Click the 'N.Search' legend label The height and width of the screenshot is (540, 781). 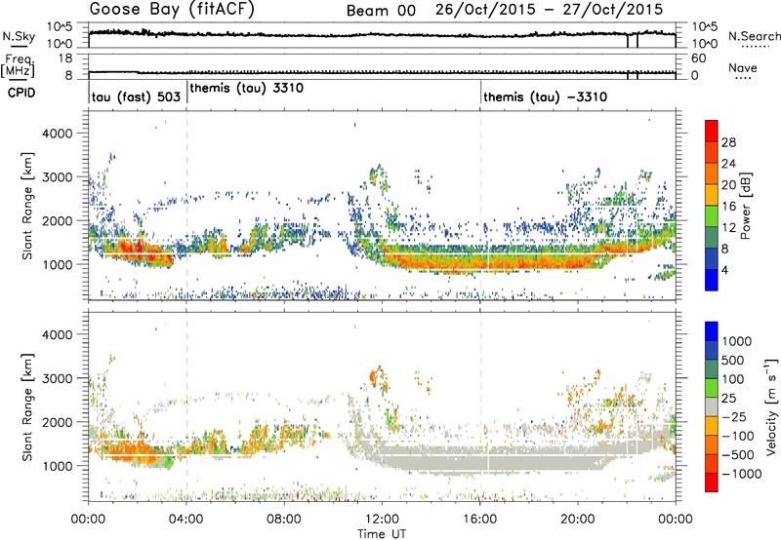point(754,36)
